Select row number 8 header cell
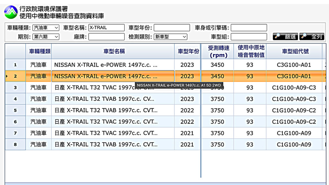The width and height of the screenshot is (329, 185). (15, 144)
